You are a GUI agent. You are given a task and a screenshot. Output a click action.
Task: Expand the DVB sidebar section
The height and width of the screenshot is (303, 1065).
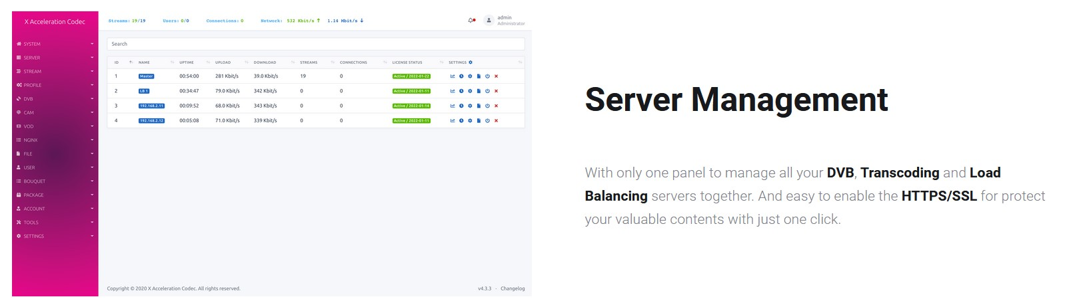(55, 99)
